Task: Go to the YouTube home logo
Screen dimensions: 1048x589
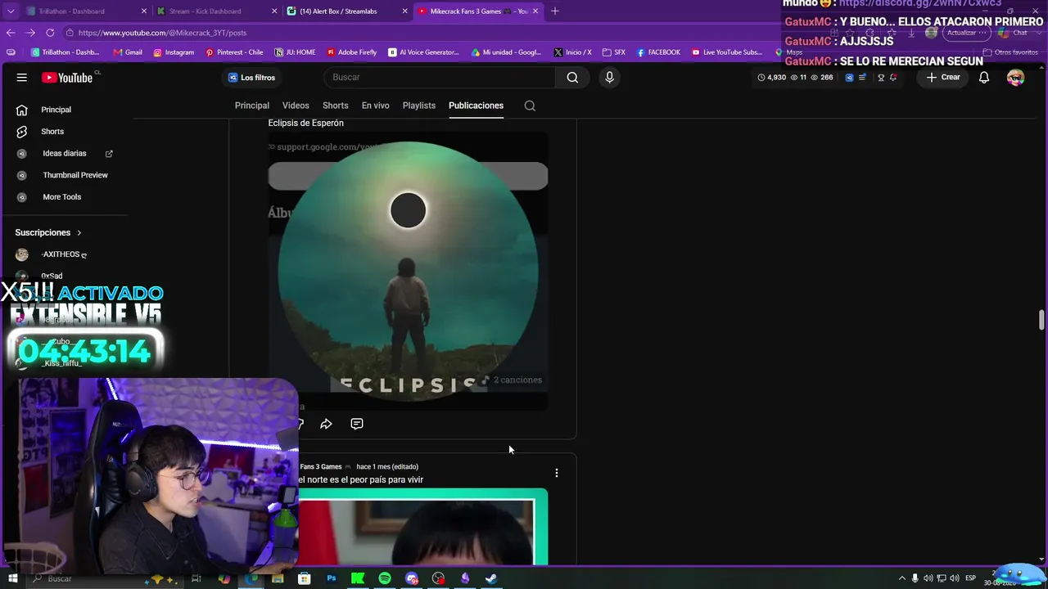Action: click(67, 78)
